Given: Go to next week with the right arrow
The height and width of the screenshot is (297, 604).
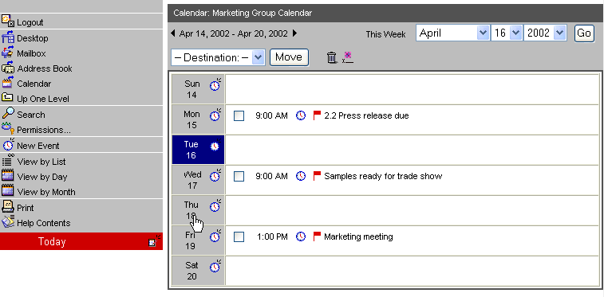Looking at the screenshot, I should tap(294, 33).
